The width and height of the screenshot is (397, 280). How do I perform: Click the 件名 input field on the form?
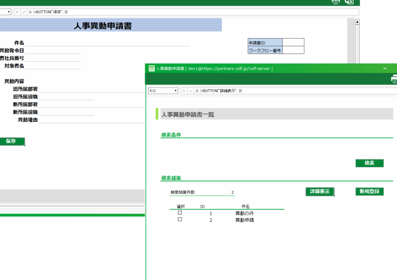click(x=107, y=43)
